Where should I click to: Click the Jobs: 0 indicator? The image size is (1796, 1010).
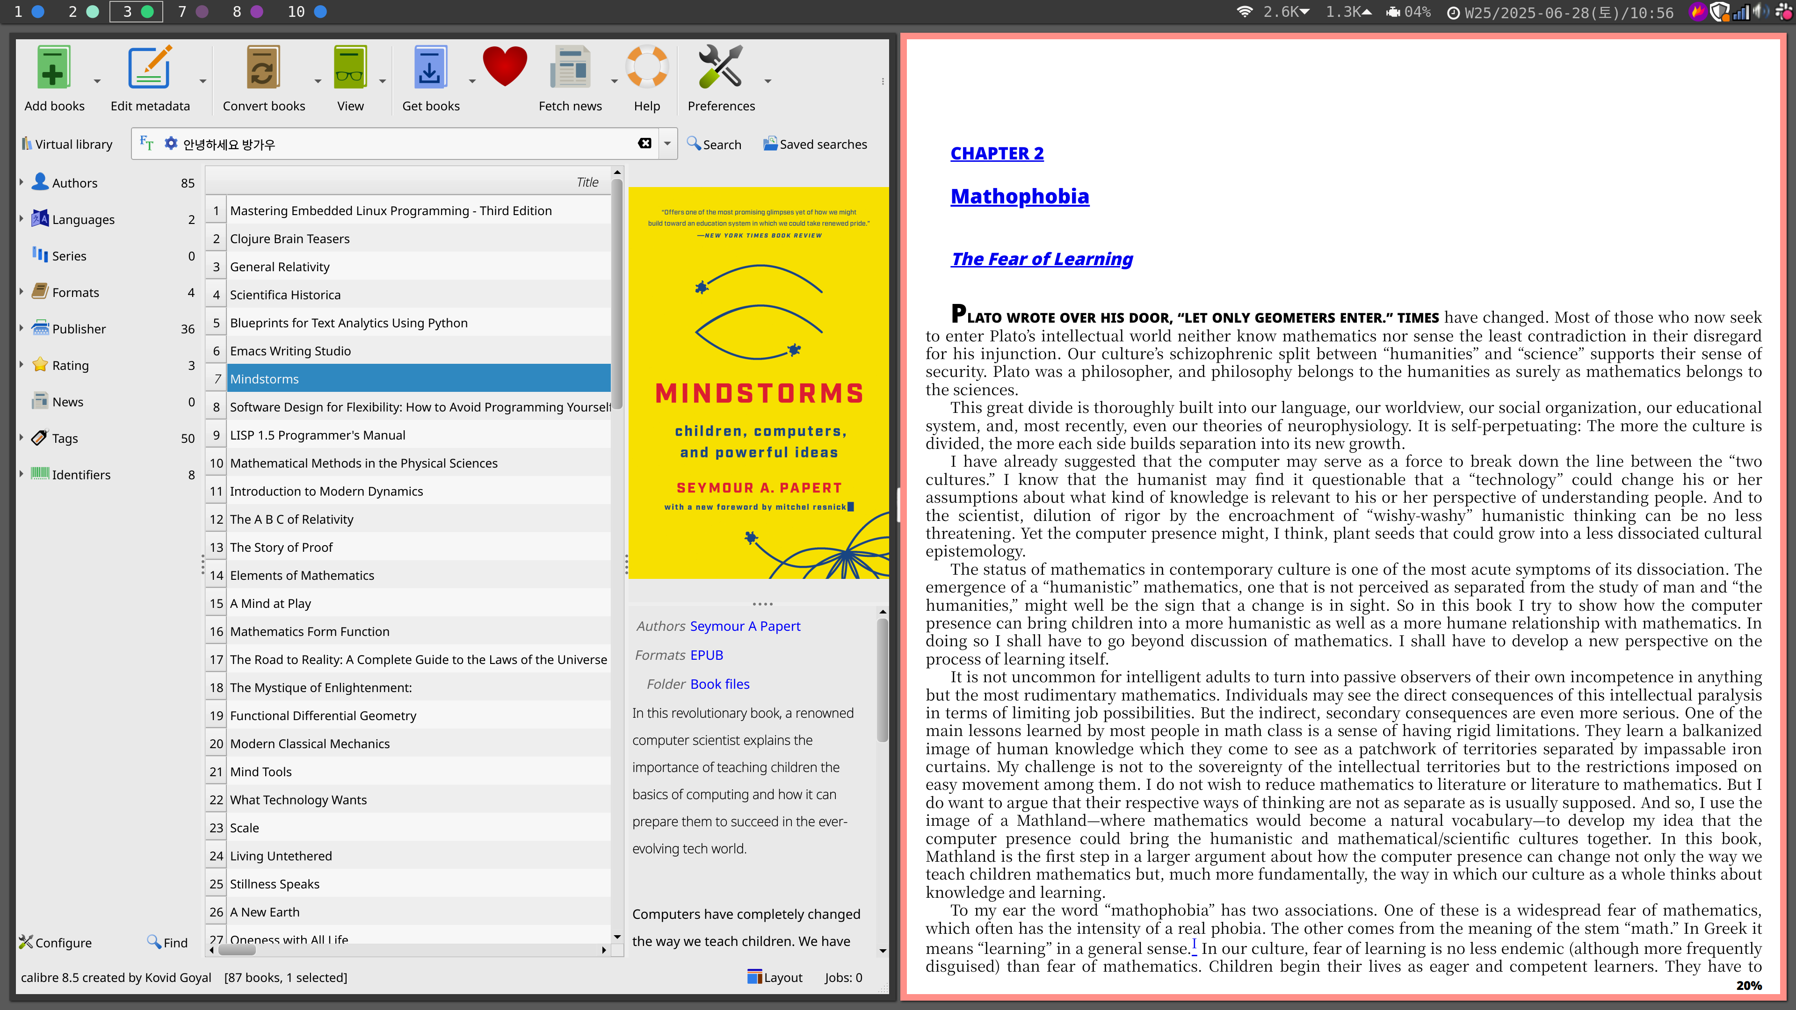pos(843,977)
